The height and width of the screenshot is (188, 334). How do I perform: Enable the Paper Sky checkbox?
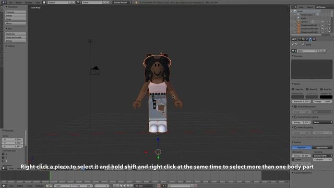(293, 89)
